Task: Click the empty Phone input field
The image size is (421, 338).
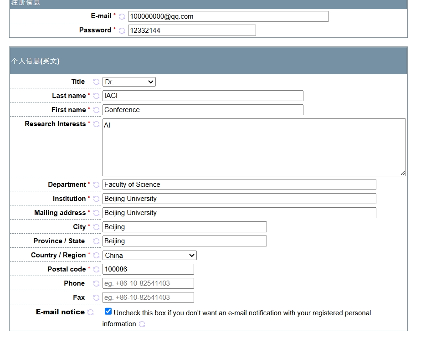Action: point(148,283)
